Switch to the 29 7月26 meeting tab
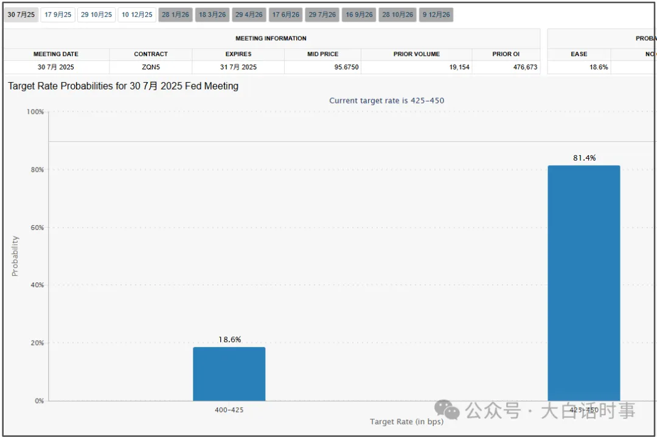 pos(322,15)
